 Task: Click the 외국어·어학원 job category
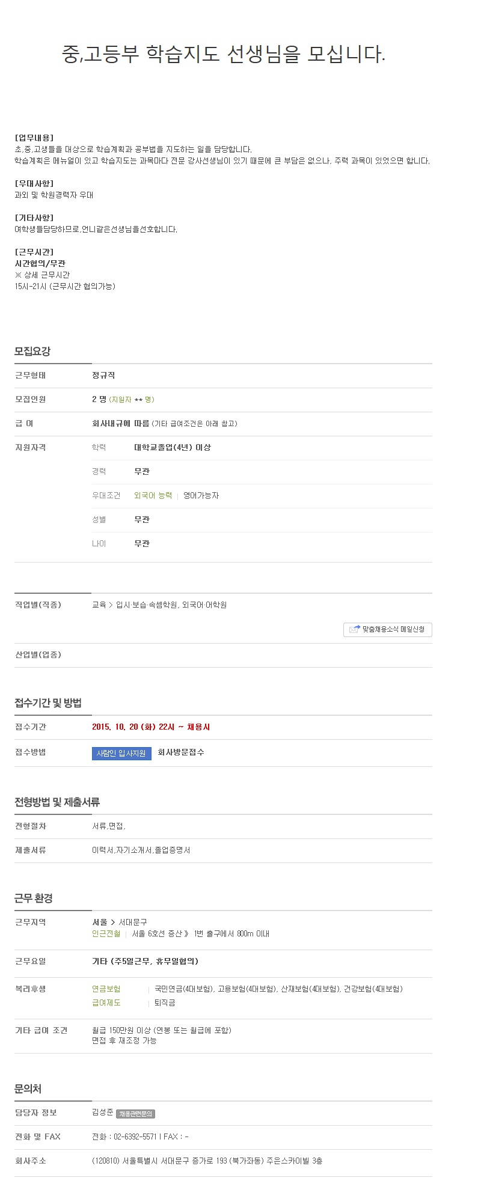[x=204, y=605]
